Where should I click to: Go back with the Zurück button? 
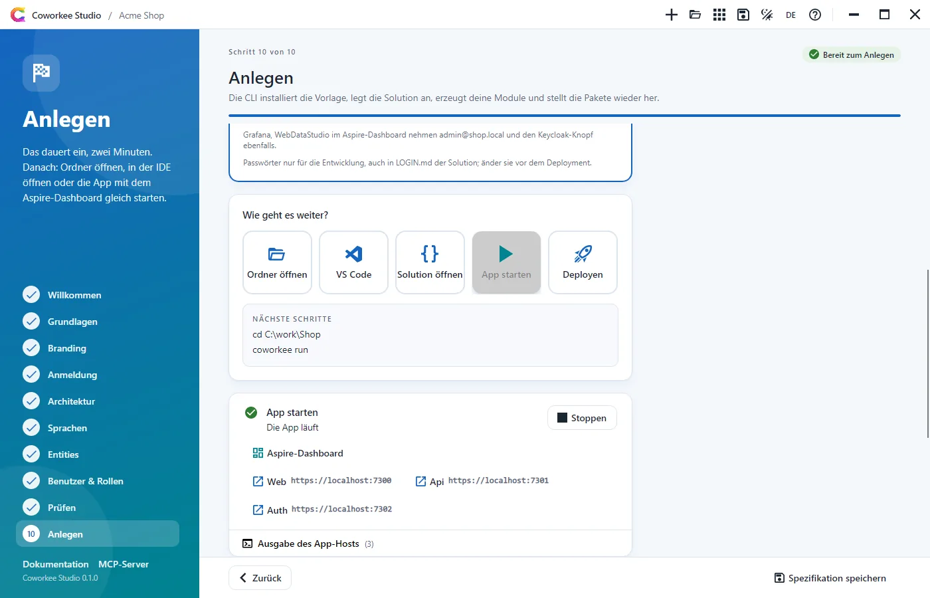tap(260, 578)
